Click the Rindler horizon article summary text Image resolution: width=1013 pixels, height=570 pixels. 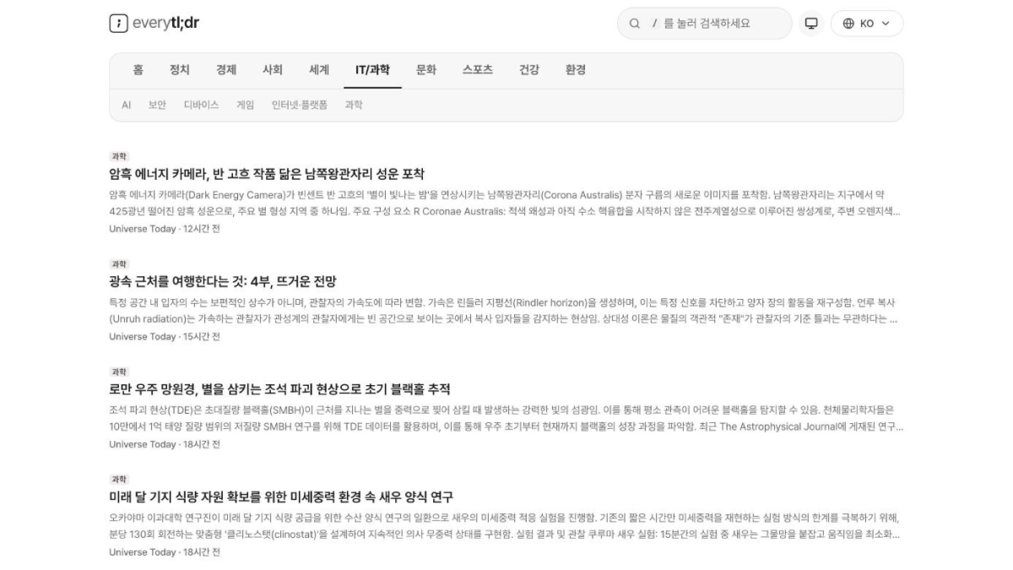(x=505, y=311)
